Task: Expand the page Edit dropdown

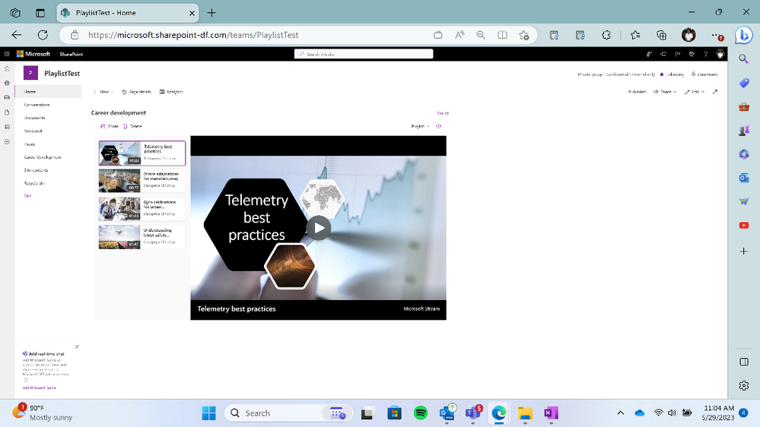Action: tap(695, 92)
